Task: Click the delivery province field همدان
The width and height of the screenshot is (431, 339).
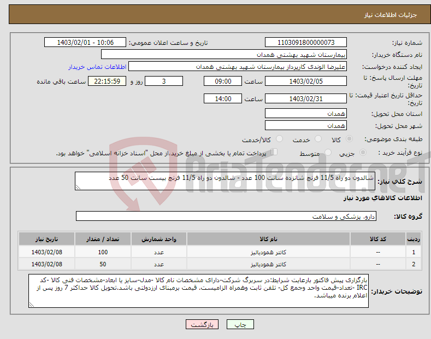Action: (x=306, y=113)
